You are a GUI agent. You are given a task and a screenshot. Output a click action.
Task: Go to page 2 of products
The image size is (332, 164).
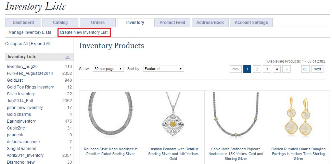pos(257,69)
